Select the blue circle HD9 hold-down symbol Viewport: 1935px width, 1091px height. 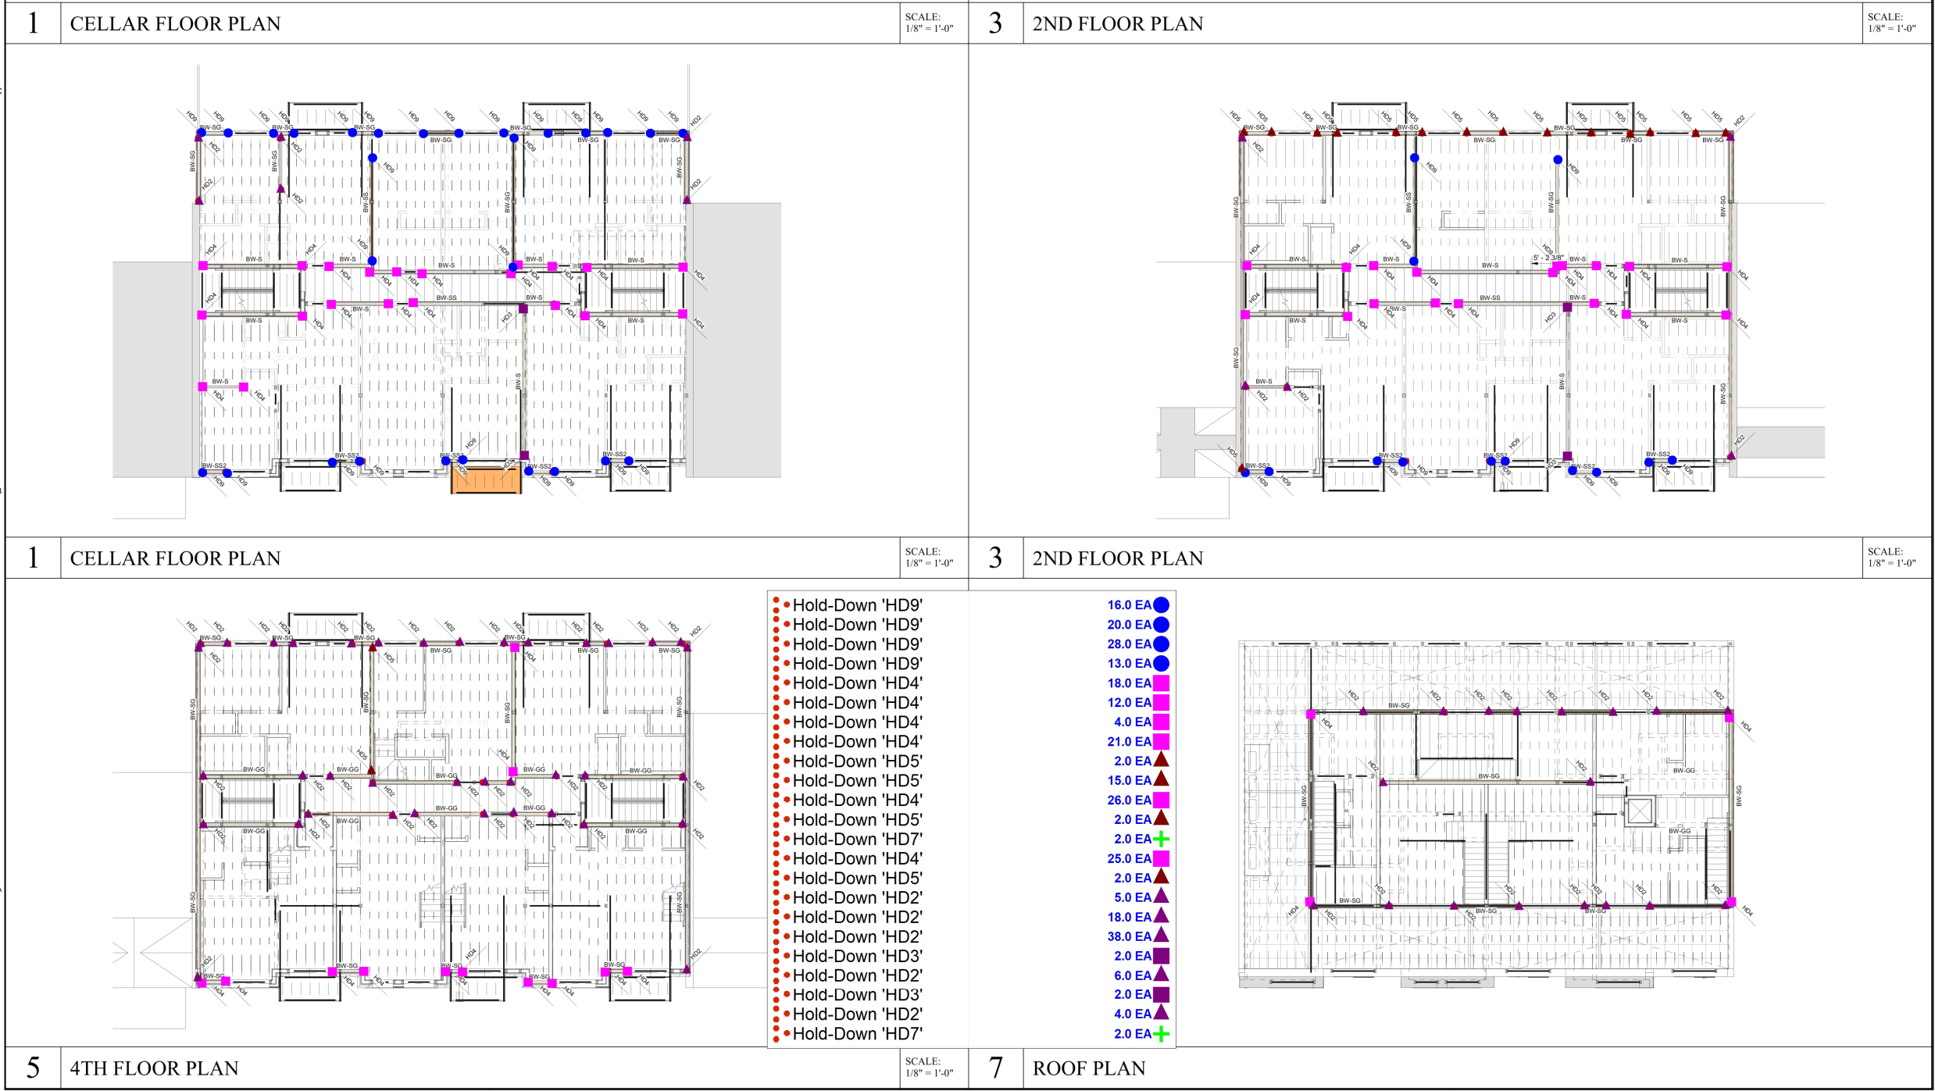point(1162,604)
